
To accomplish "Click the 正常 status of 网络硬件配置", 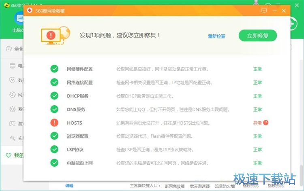I will [x=257, y=69].
